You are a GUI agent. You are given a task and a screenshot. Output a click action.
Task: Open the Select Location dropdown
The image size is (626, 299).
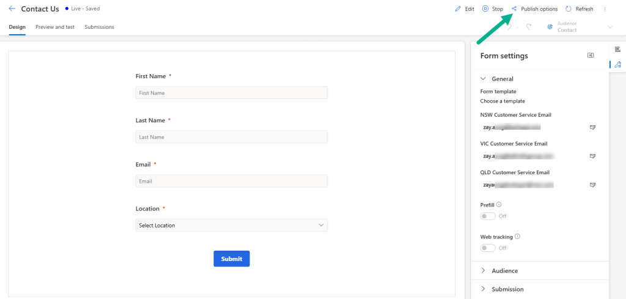[232, 226]
